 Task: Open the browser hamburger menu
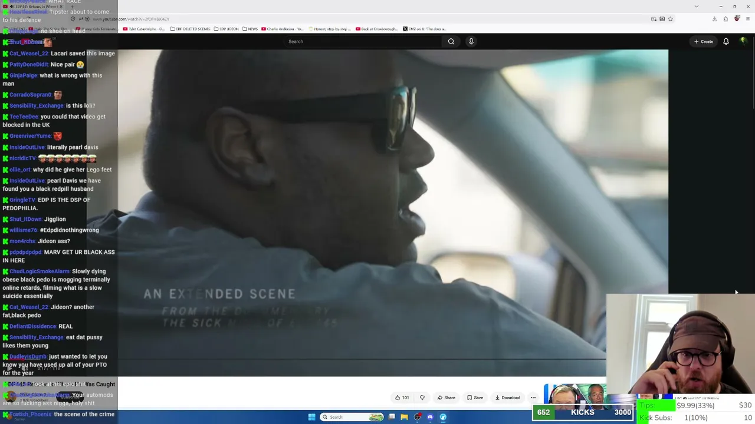[748, 19]
